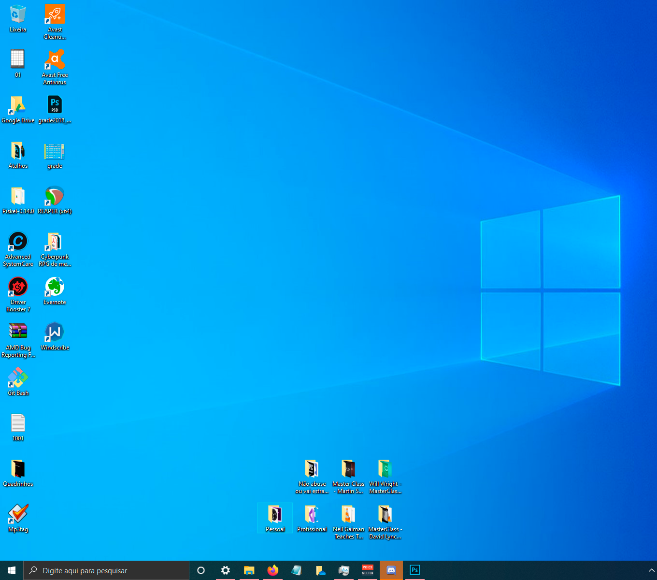Click the 'Digite aqui para pesquisar' search box

pos(106,570)
